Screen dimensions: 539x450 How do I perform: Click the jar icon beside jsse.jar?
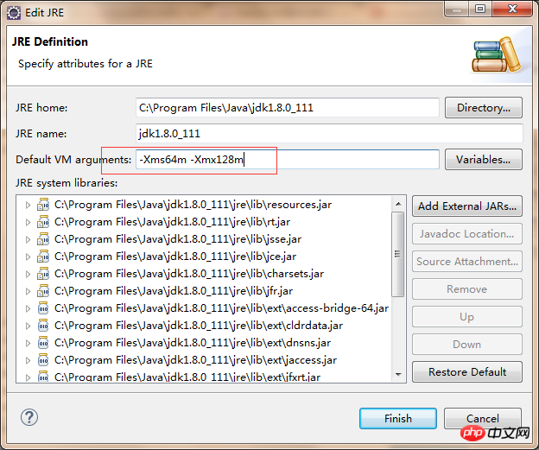click(x=43, y=239)
